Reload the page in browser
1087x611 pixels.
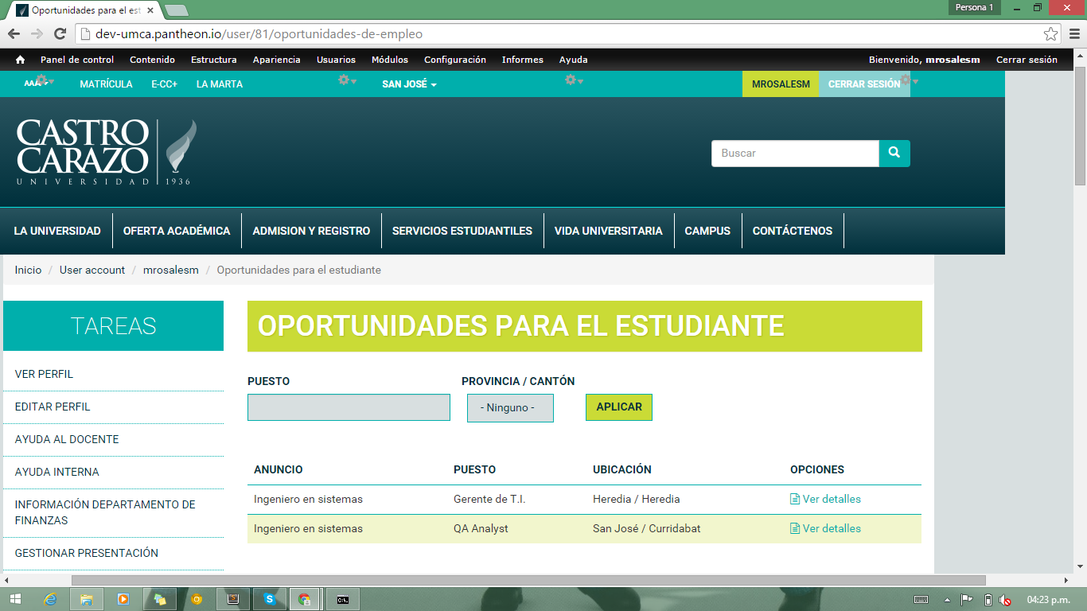[x=60, y=34]
